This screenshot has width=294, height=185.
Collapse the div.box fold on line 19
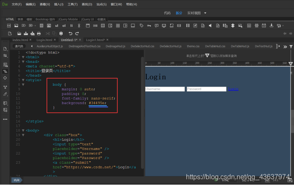point(23,135)
